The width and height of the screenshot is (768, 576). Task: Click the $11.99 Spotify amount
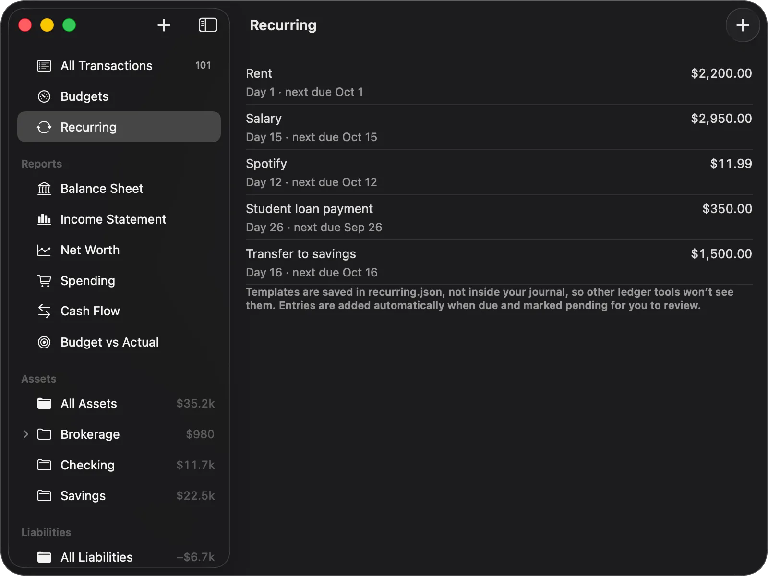point(731,164)
